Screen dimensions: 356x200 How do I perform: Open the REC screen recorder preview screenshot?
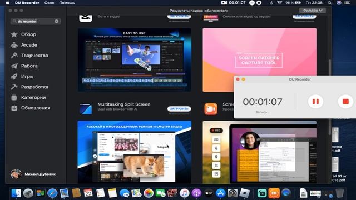coord(260,152)
